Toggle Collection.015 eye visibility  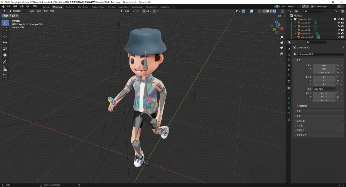(x=338, y=19)
